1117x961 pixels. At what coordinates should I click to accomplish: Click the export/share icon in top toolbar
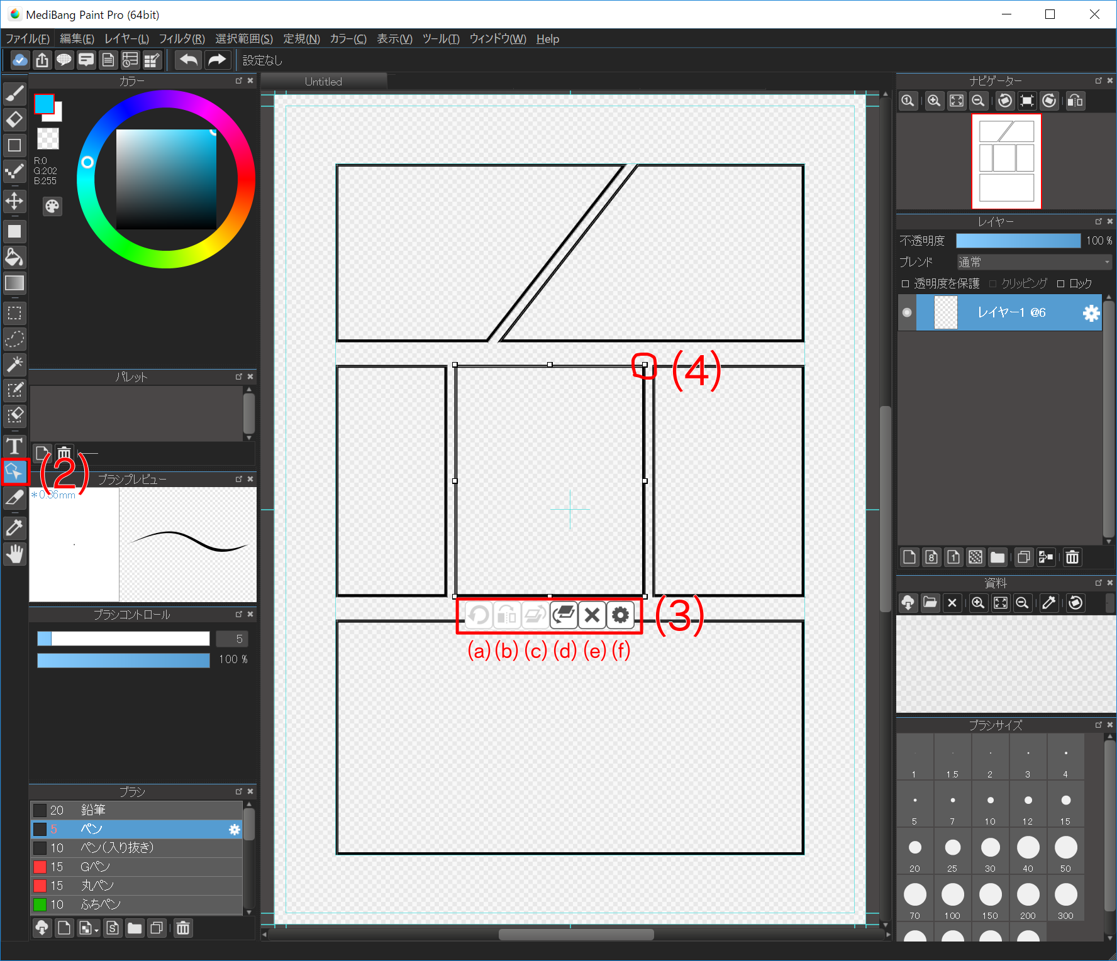[42, 60]
